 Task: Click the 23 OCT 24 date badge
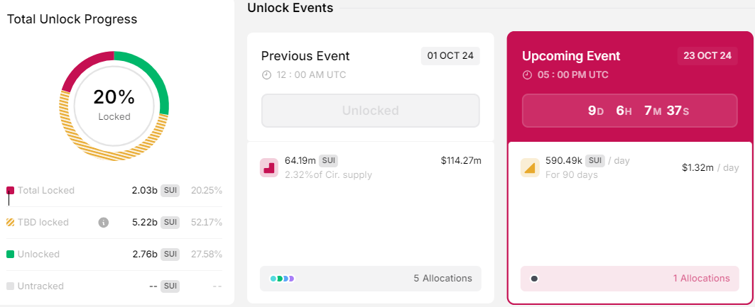[707, 56]
